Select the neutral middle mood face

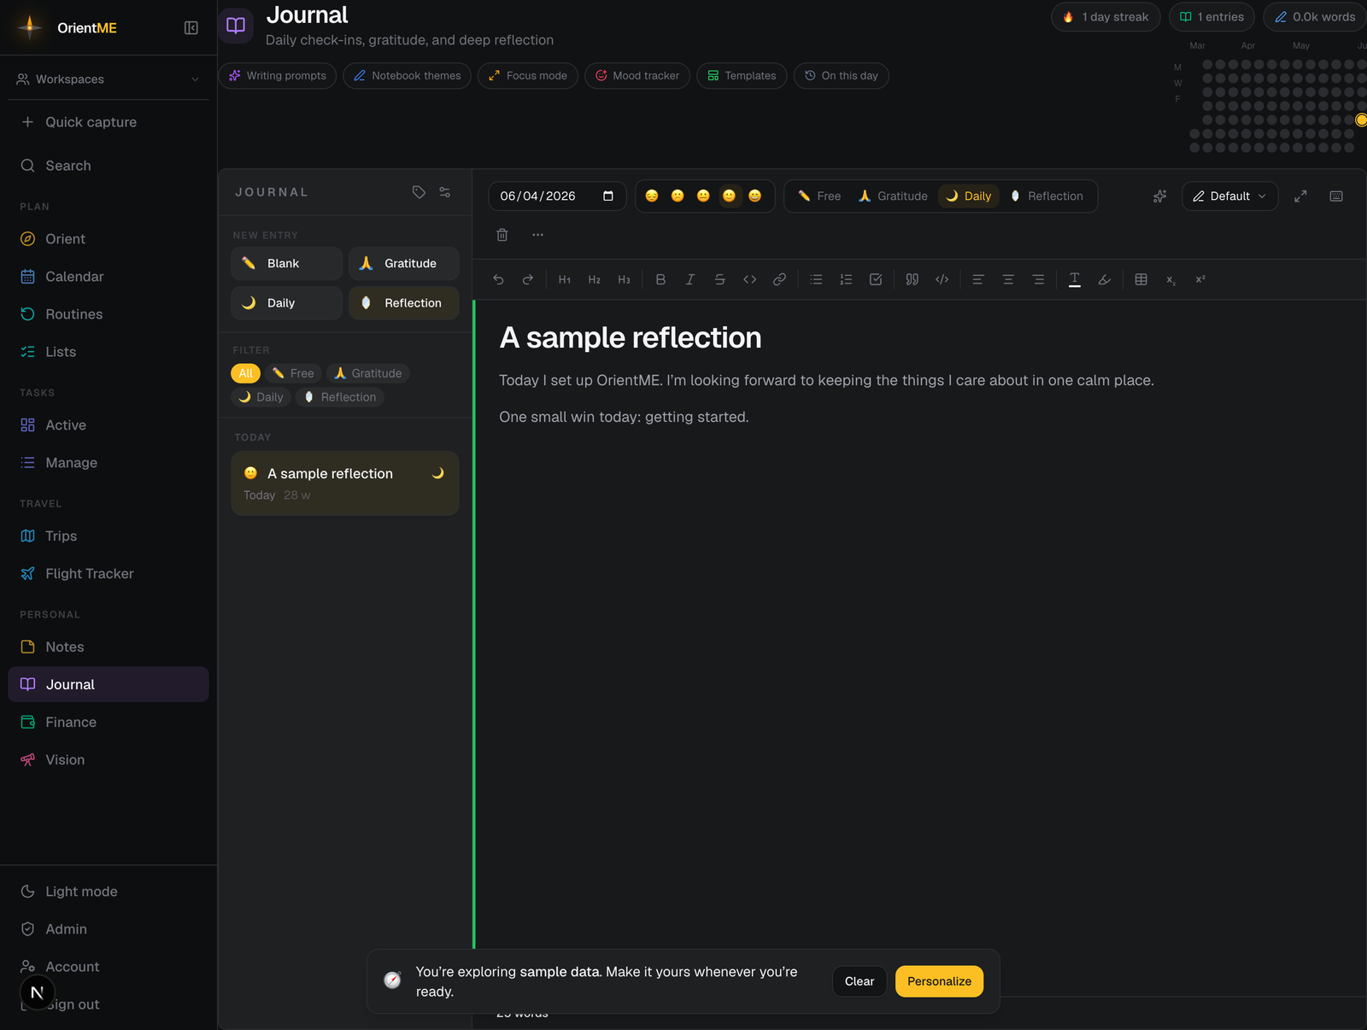coord(703,196)
